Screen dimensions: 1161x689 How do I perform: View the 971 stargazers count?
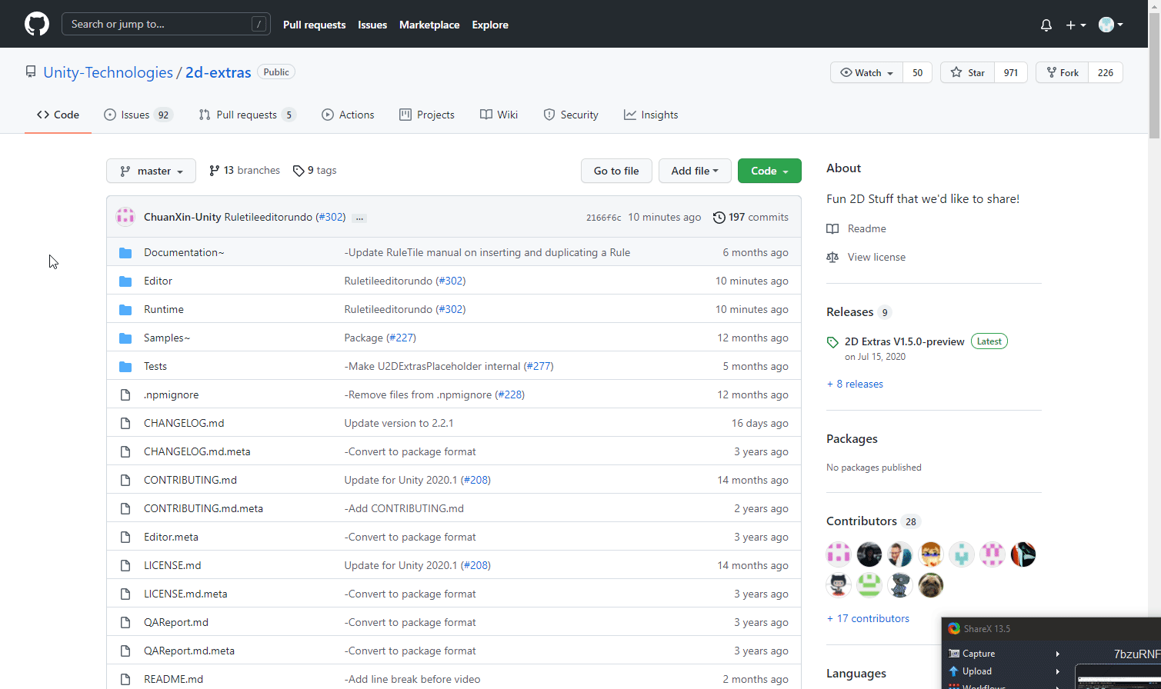tap(1011, 72)
